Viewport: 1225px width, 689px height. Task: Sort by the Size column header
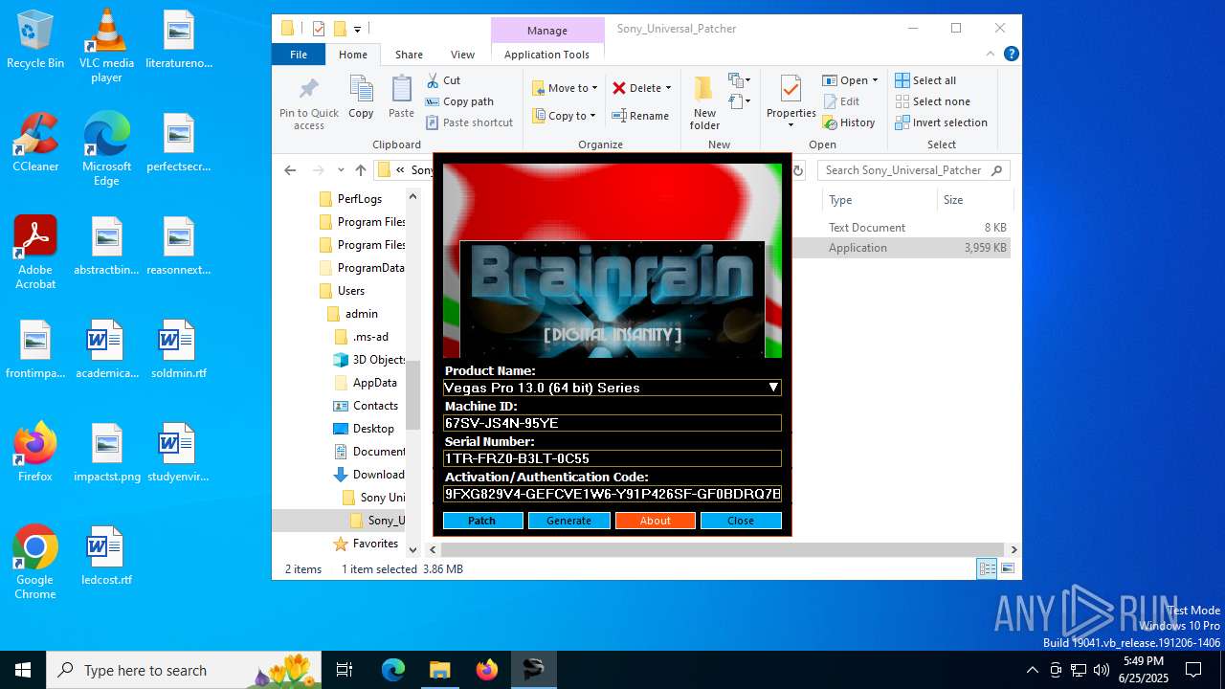click(974, 200)
